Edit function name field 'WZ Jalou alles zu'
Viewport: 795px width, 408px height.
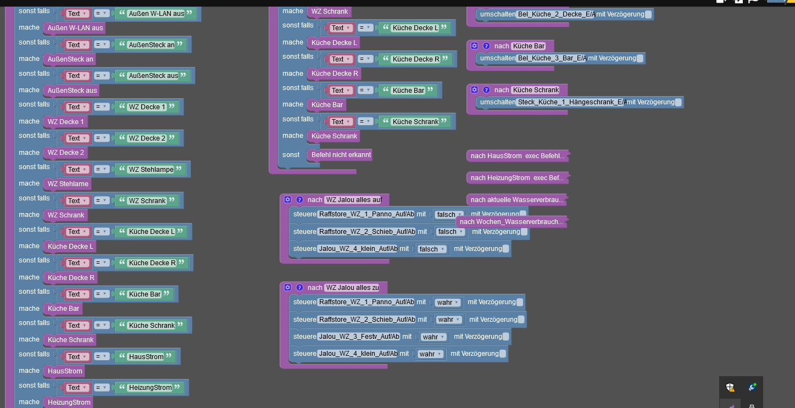coord(353,287)
